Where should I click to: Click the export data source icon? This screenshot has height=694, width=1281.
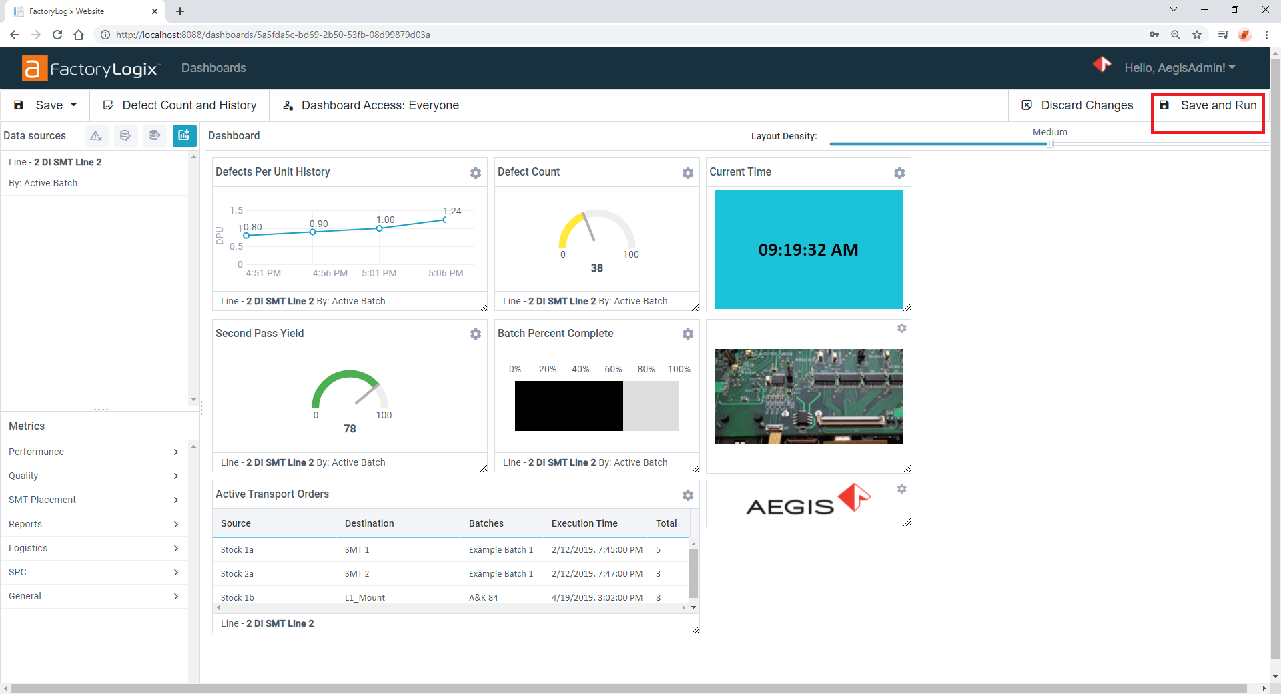(x=155, y=135)
